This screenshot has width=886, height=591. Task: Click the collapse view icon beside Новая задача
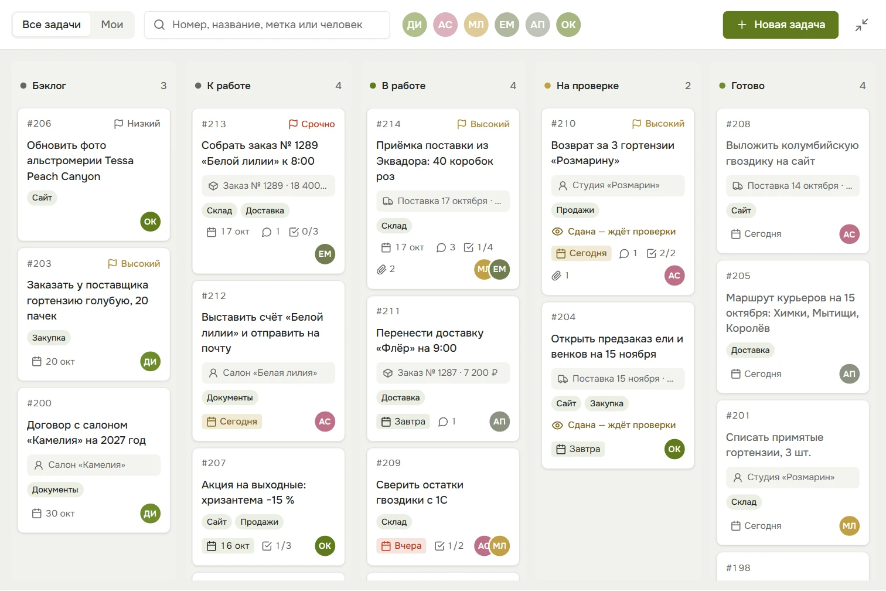861,25
